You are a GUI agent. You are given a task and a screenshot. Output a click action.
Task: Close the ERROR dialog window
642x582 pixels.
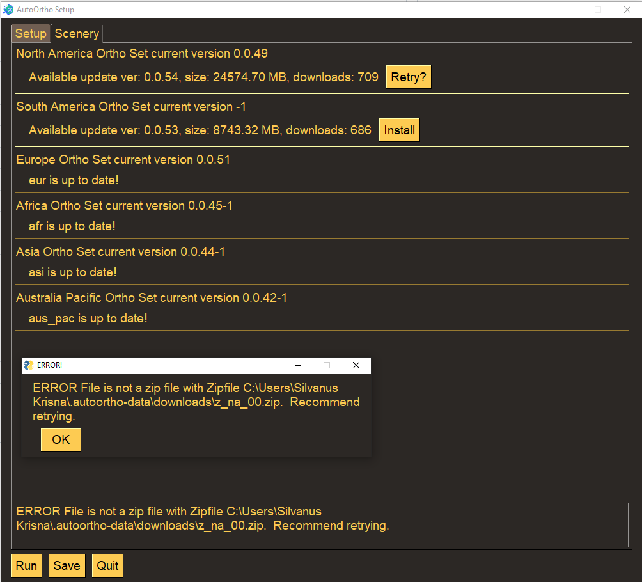(356, 365)
